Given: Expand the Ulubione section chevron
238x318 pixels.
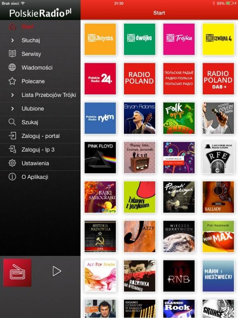Looking at the screenshot, I should pos(12,108).
